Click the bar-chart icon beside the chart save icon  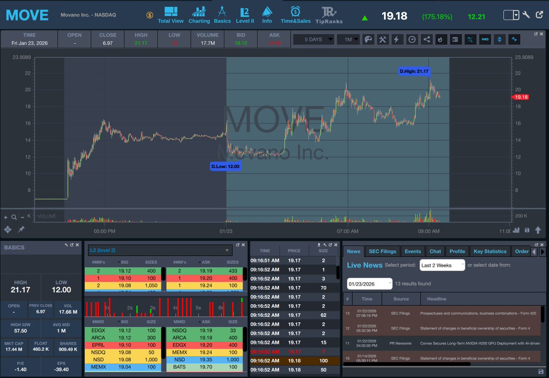click(x=516, y=230)
